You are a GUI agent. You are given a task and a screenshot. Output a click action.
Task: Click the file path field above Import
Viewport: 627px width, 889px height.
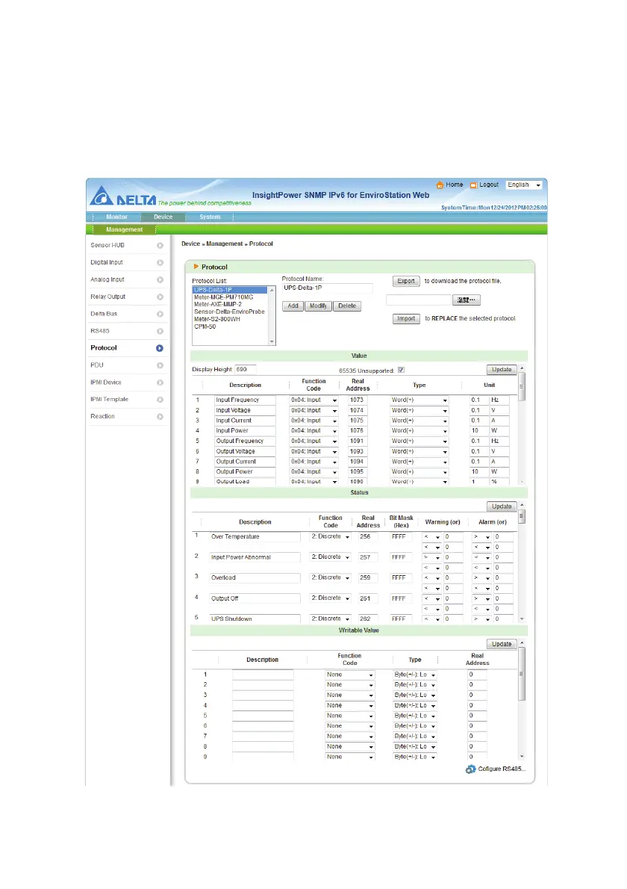[419, 300]
